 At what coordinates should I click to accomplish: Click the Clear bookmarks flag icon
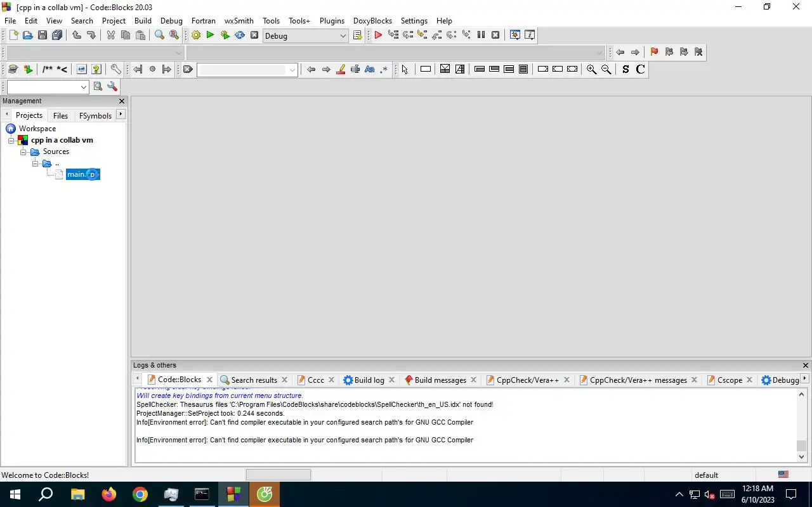pos(698,52)
